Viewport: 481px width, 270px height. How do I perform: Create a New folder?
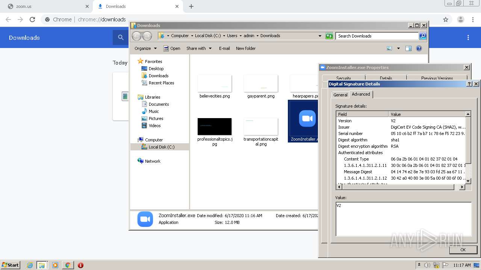click(x=246, y=48)
